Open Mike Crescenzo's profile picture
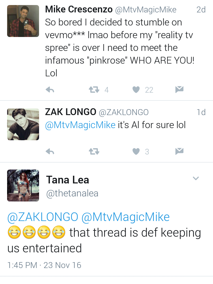This screenshot has width=213, height=284. point(23,21)
